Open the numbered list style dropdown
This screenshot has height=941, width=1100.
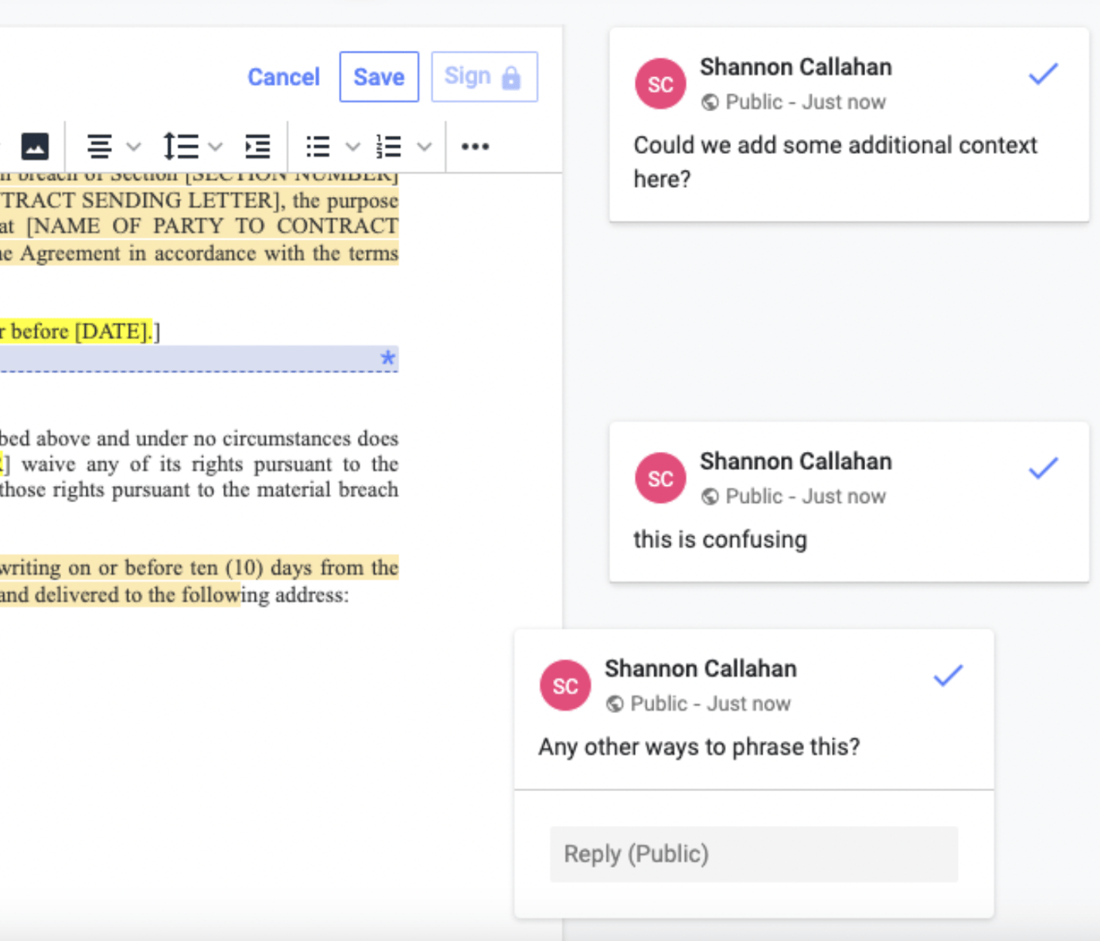coord(425,146)
